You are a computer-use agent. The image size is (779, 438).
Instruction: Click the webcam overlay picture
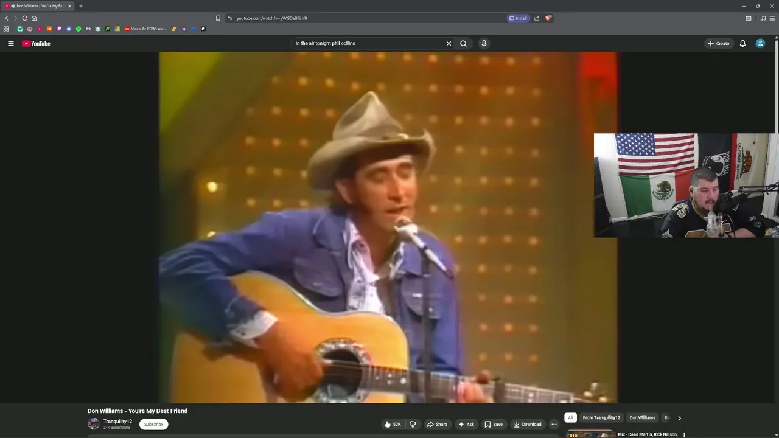[686, 186]
